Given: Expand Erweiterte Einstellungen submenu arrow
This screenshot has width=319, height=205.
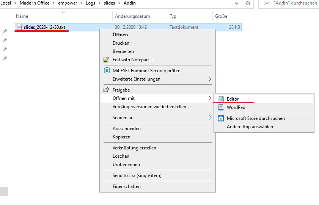Looking at the screenshot, I should pos(210,79).
